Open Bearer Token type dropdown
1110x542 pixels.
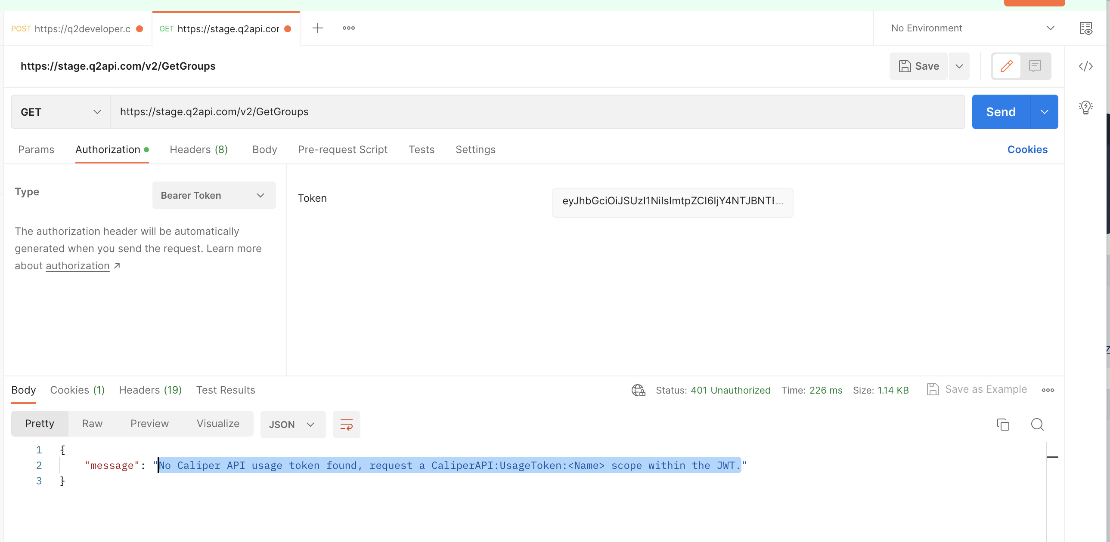pyautogui.click(x=214, y=195)
